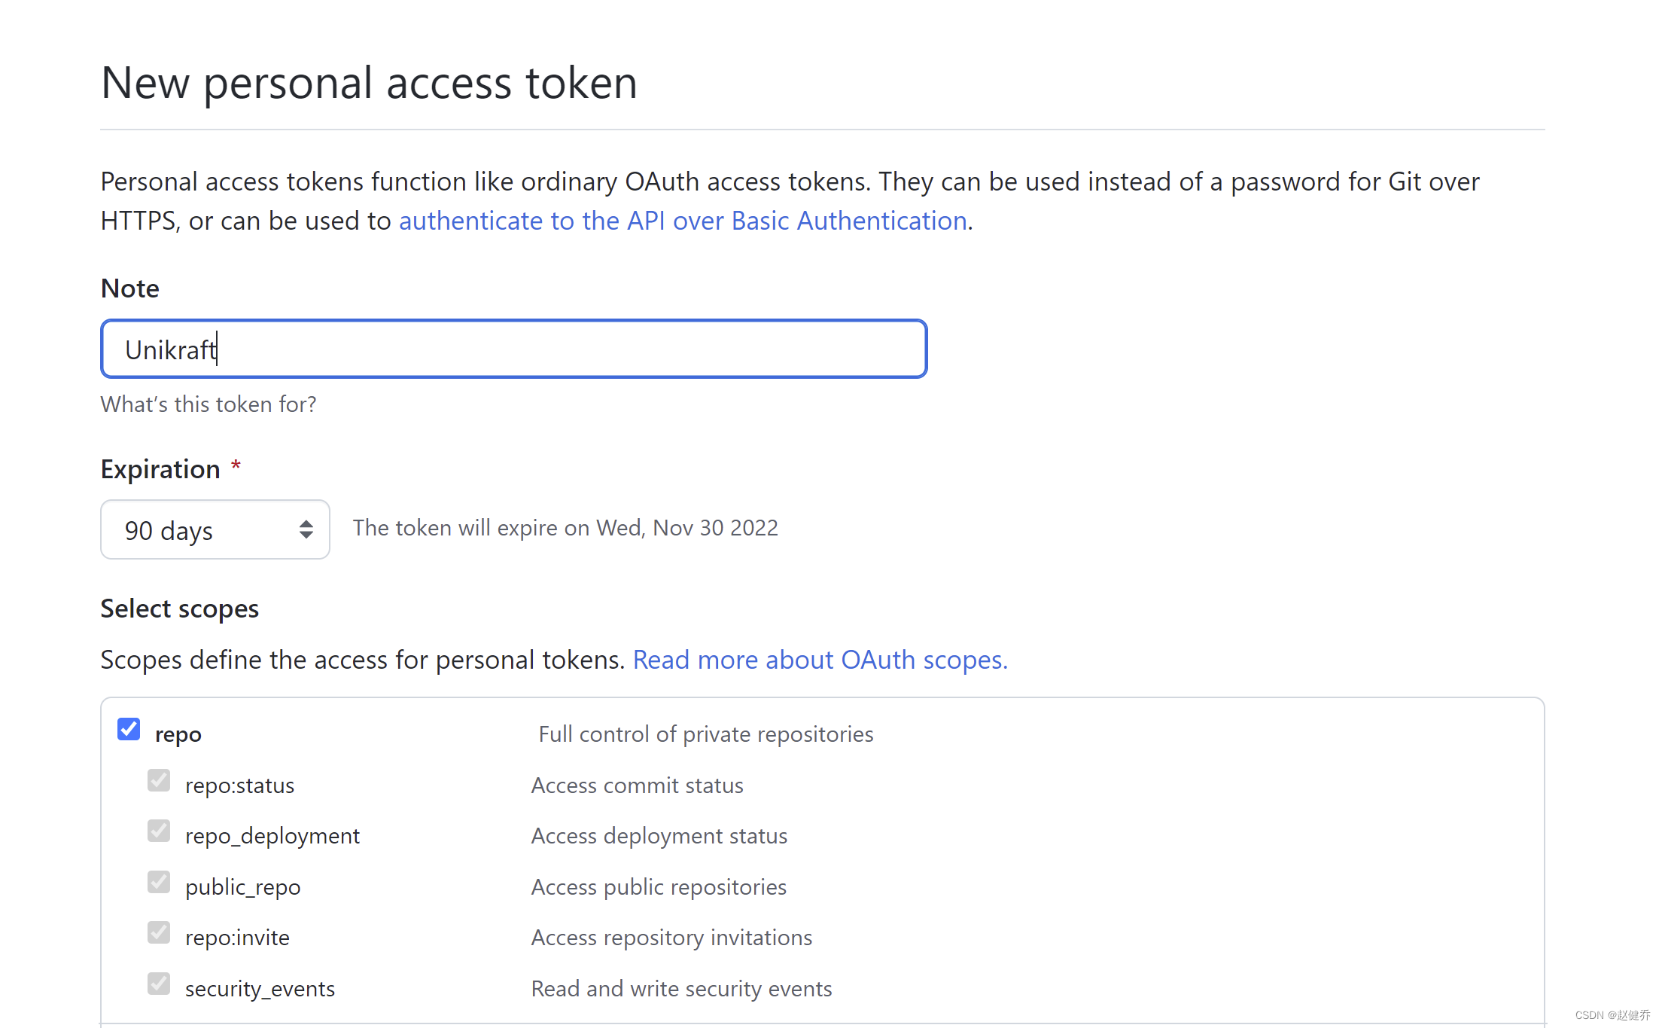
Task: Click the expiration dropdown arrow icon
Action: [306, 529]
